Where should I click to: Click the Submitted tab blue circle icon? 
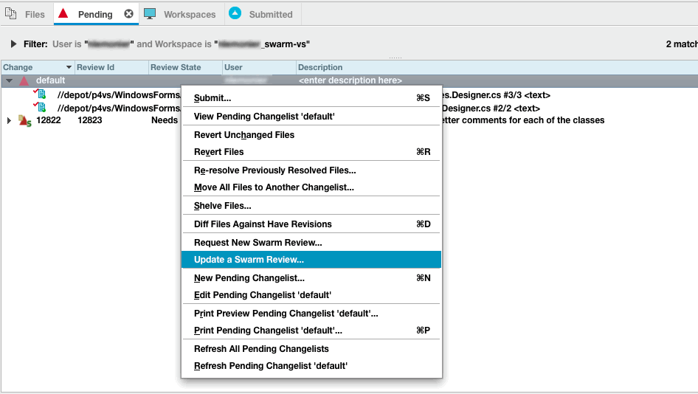(x=235, y=13)
